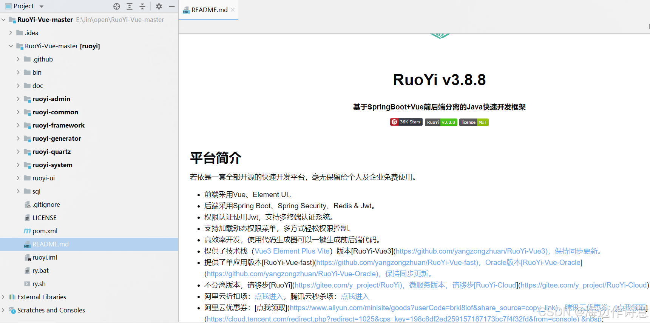Viewport: 650px width, 323px height.
Task: Click the RuoYi v3.8.8 heading
Action: pyautogui.click(x=439, y=80)
